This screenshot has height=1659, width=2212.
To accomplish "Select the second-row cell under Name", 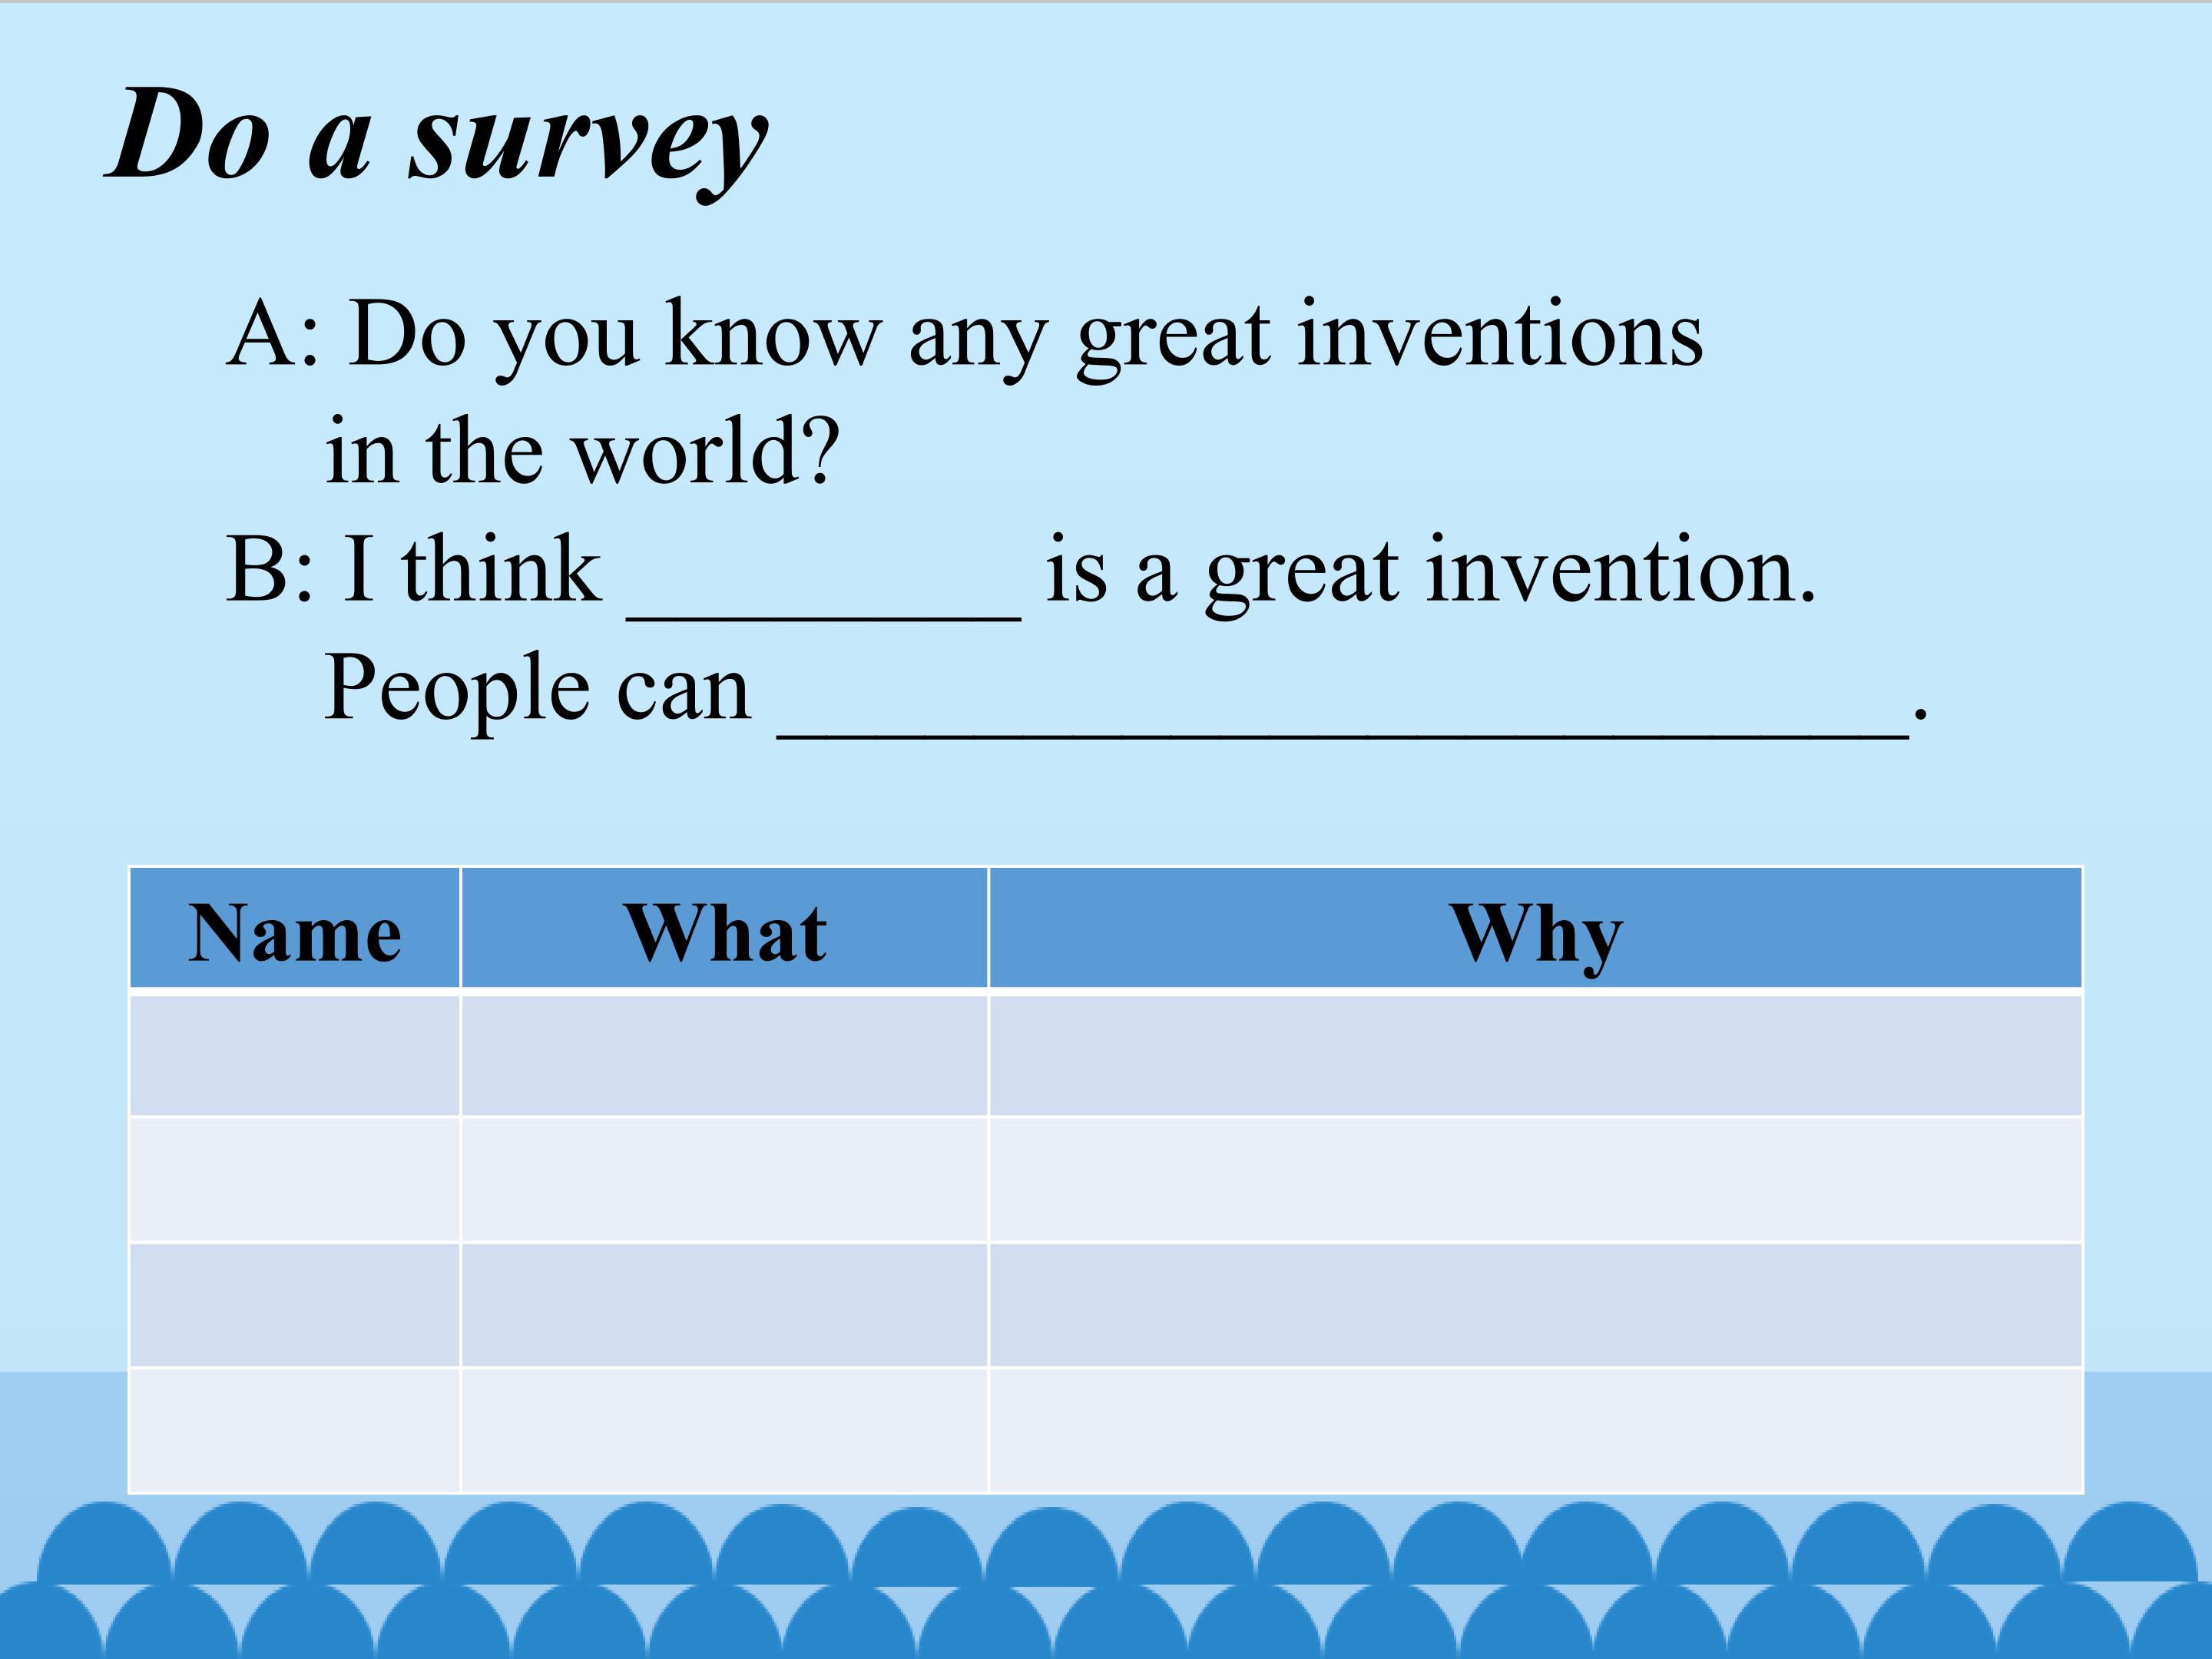I will tap(295, 1180).
